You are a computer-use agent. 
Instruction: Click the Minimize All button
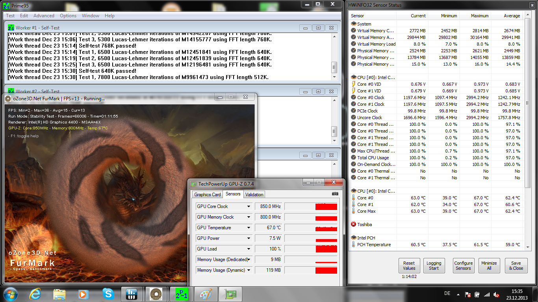[489, 265]
